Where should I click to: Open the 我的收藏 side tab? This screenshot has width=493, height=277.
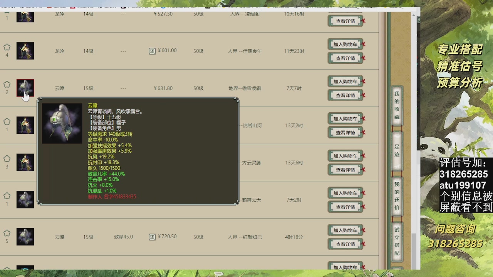point(397,105)
